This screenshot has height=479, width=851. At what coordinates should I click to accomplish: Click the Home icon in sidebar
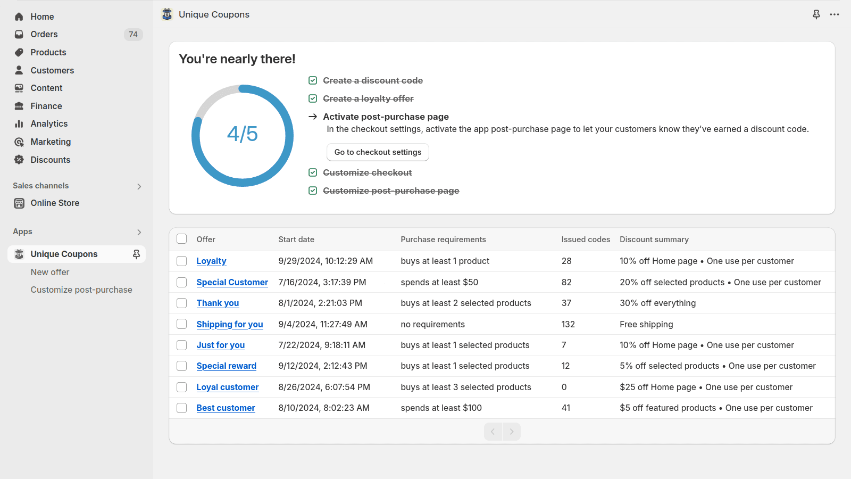pyautogui.click(x=19, y=16)
